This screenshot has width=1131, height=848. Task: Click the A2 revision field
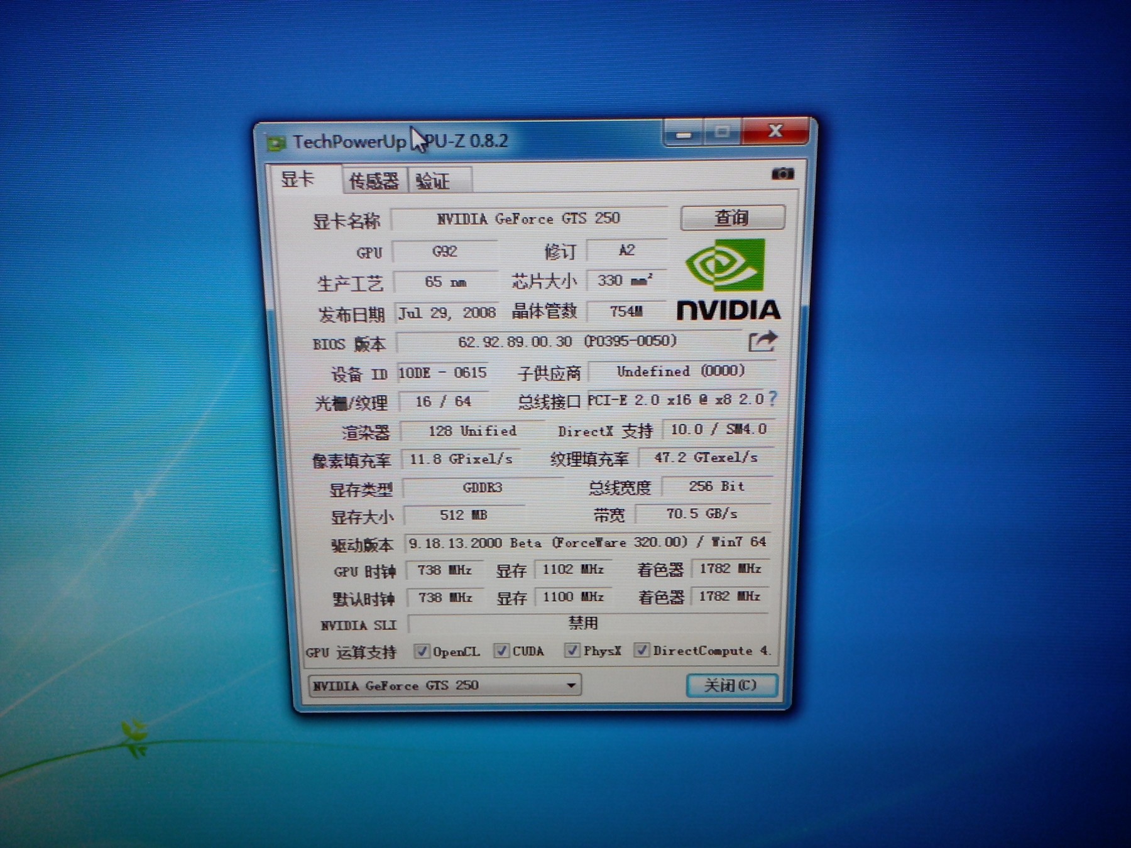pyautogui.click(x=626, y=250)
